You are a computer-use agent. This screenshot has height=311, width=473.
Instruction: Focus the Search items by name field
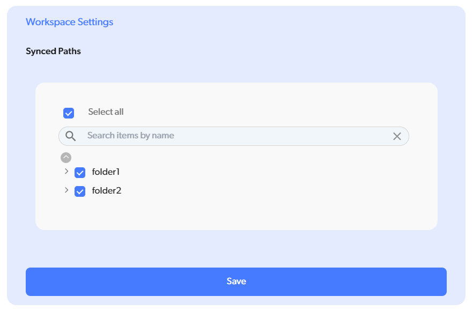click(236, 136)
